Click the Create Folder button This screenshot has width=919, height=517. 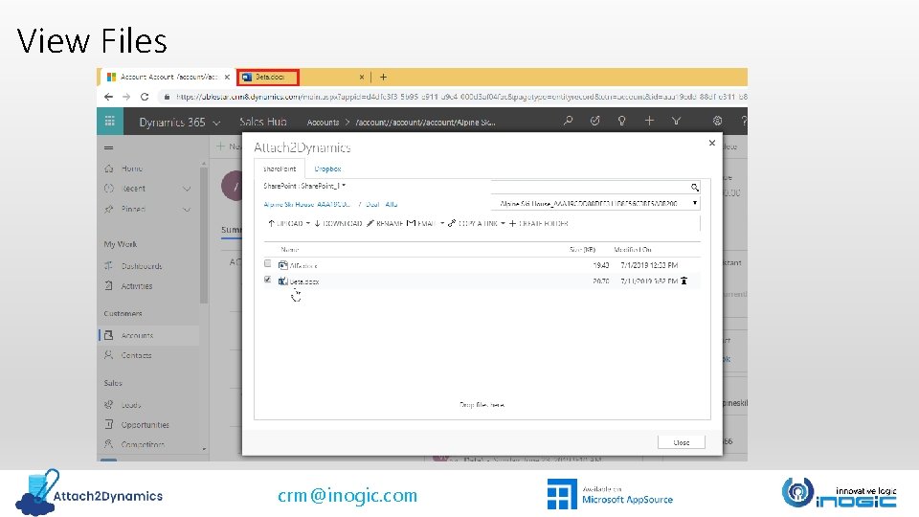click(538, 223)
